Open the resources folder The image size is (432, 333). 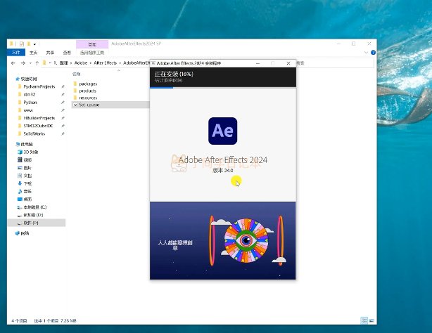pos(88,98)
